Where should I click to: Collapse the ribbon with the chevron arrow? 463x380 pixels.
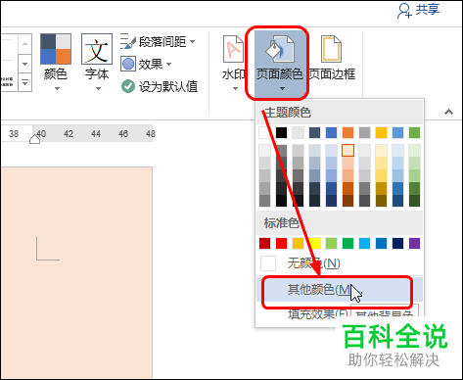point(448,112)
